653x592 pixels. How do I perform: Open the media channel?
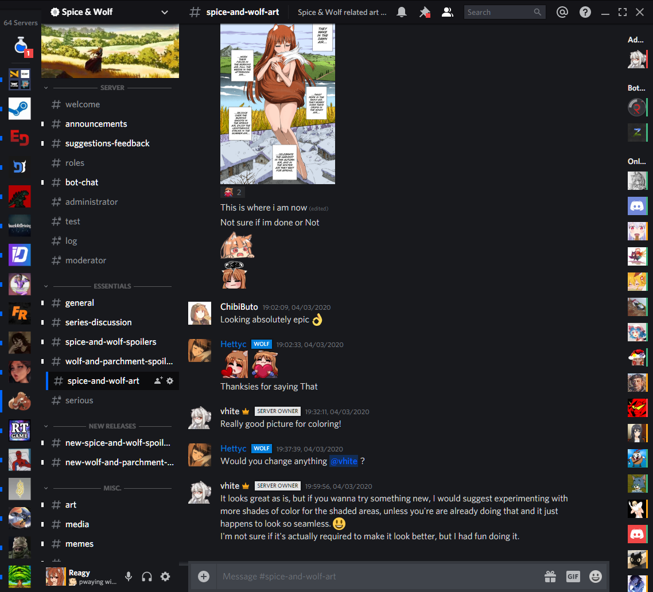point(112,524)
